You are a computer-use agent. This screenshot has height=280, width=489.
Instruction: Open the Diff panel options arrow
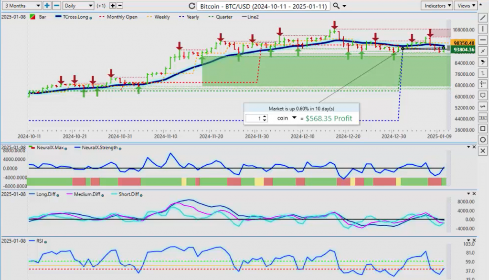click(x=468, y=193)
